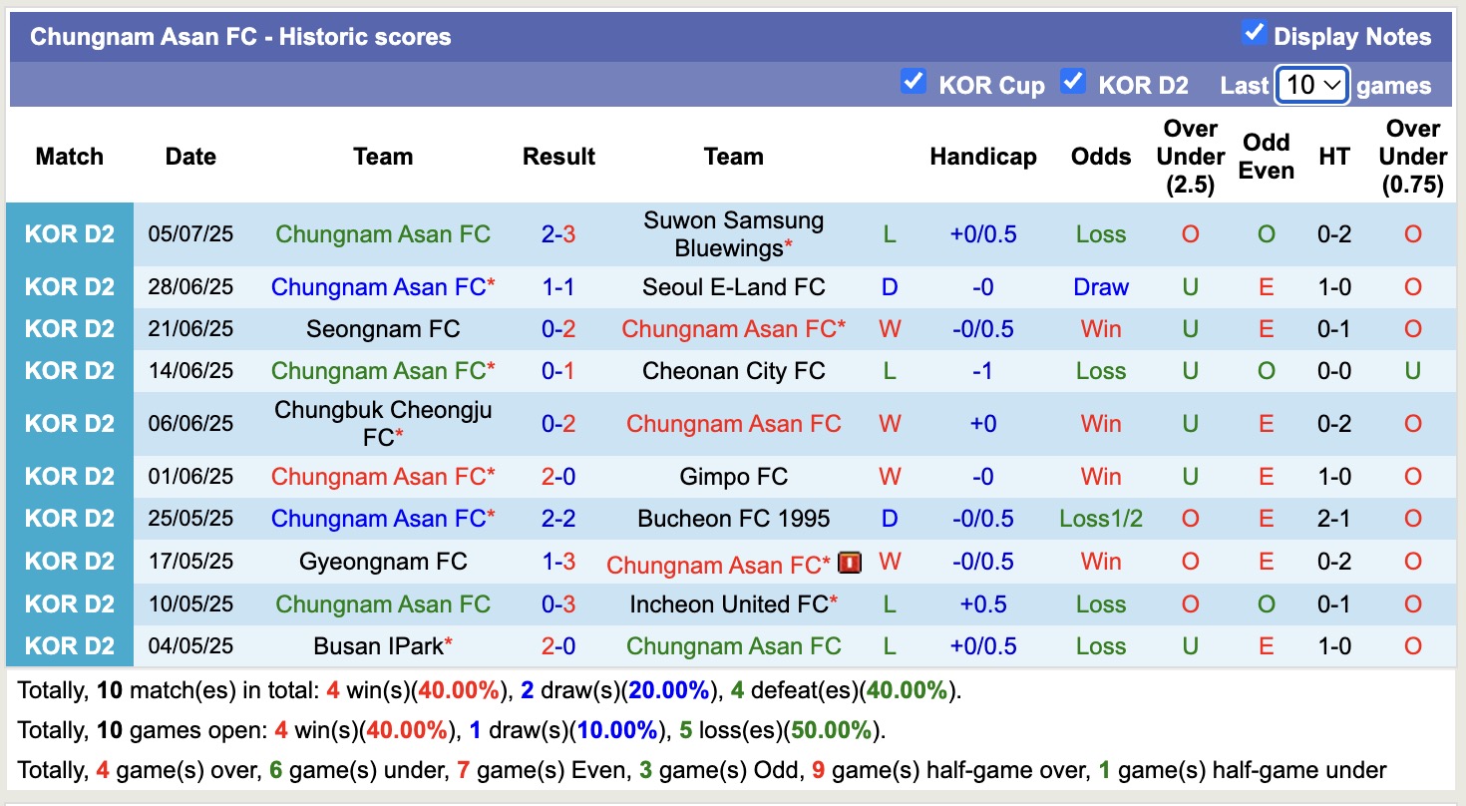Sort the table by the Date column
The width and height of the screenshot is (1466, 806).
point(189,157)
